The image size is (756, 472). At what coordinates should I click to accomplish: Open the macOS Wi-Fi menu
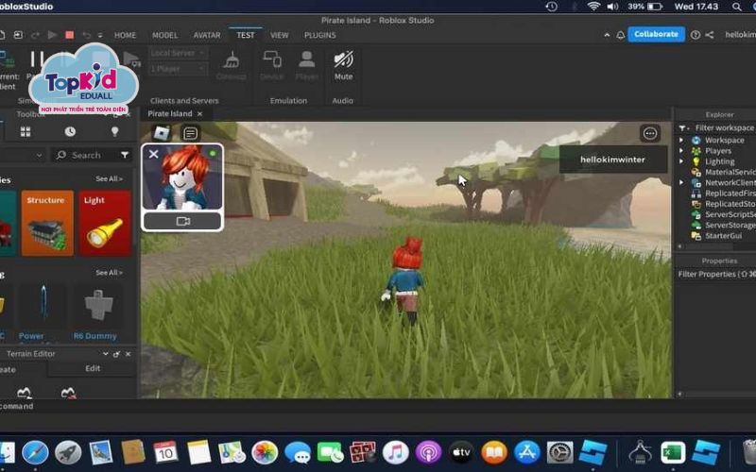click(x=593, y=7)
